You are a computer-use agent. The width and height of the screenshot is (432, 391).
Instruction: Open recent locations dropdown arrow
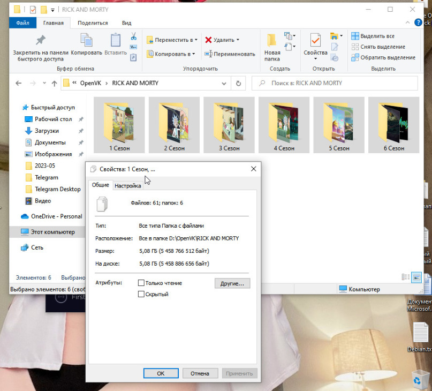pos(44,83)
